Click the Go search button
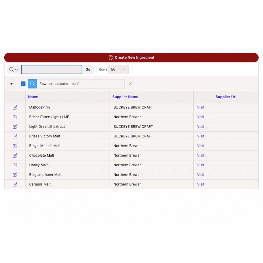The image size is (263, 263). tap(88, 70)
